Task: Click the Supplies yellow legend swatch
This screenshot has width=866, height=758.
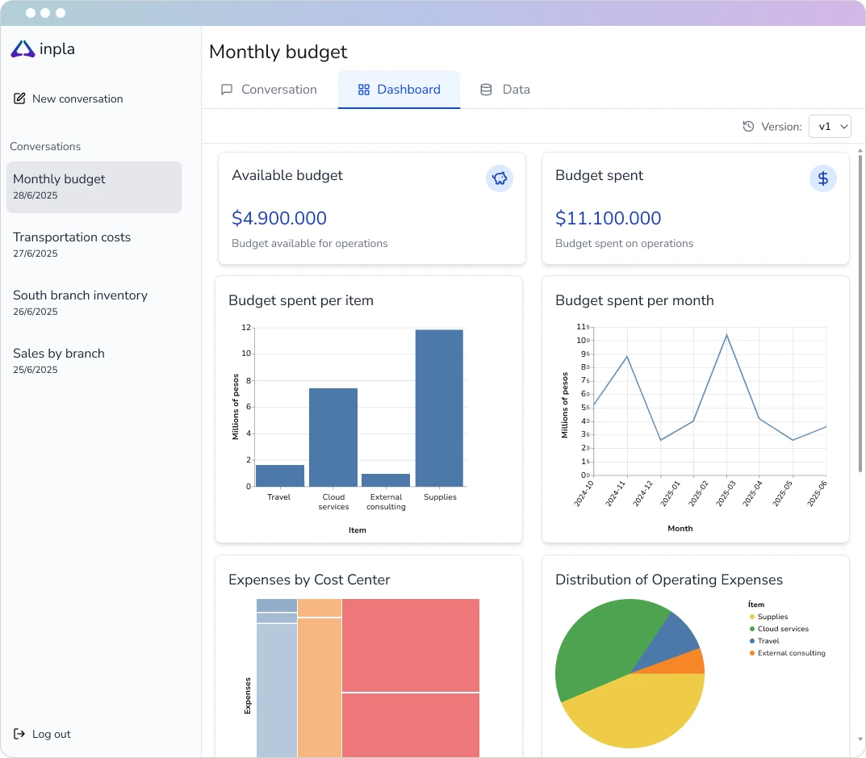Action: coord(752,617)
